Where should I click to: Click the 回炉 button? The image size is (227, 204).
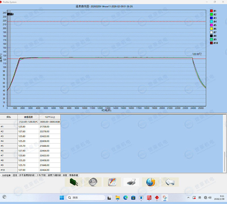[x=15, y=175]
